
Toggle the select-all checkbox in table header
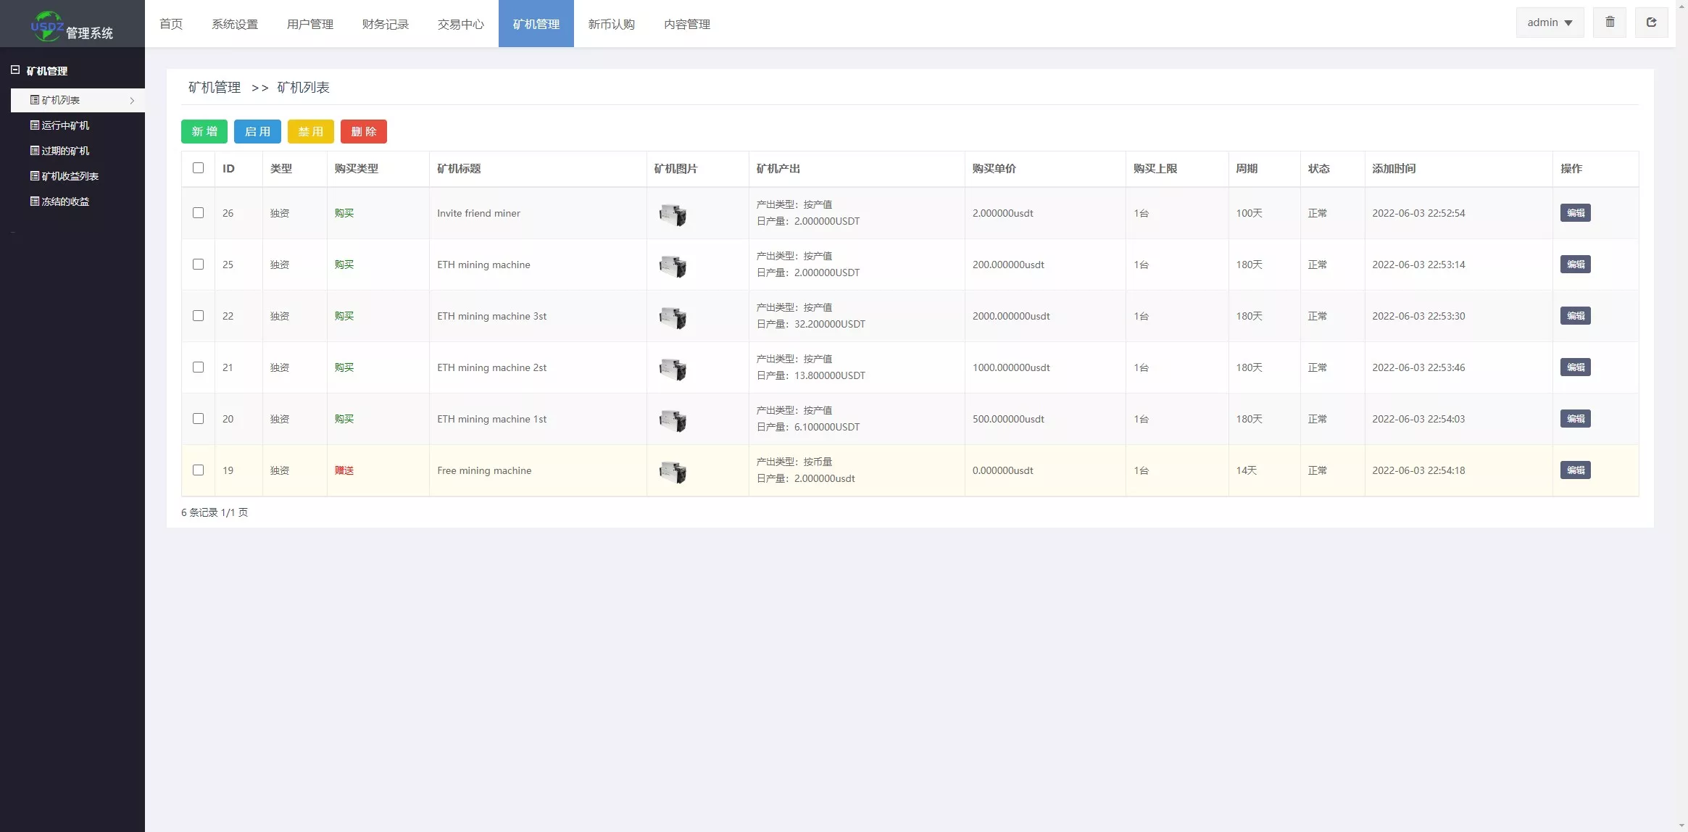pos(198,168)
